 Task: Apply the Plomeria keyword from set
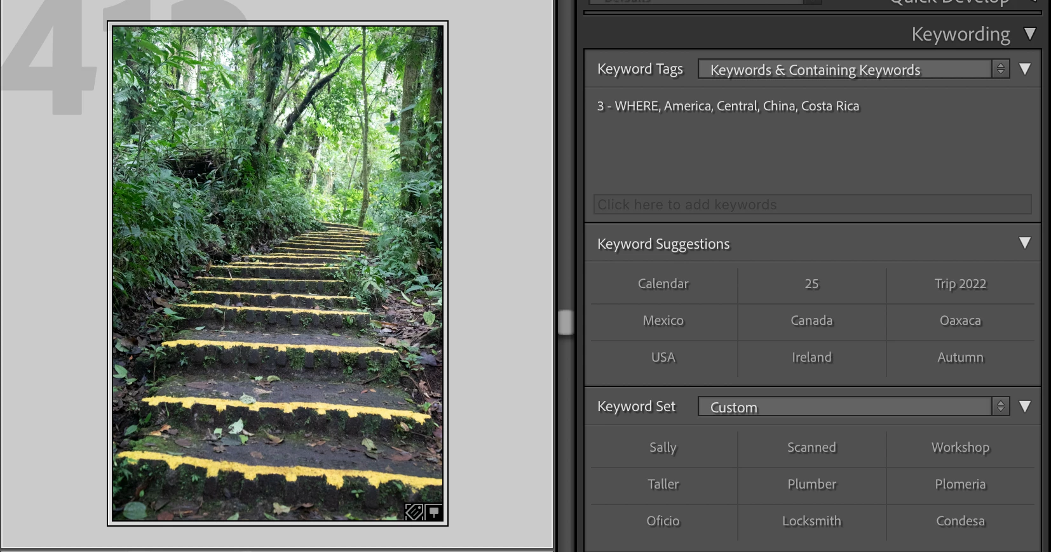tap(960, 484)
